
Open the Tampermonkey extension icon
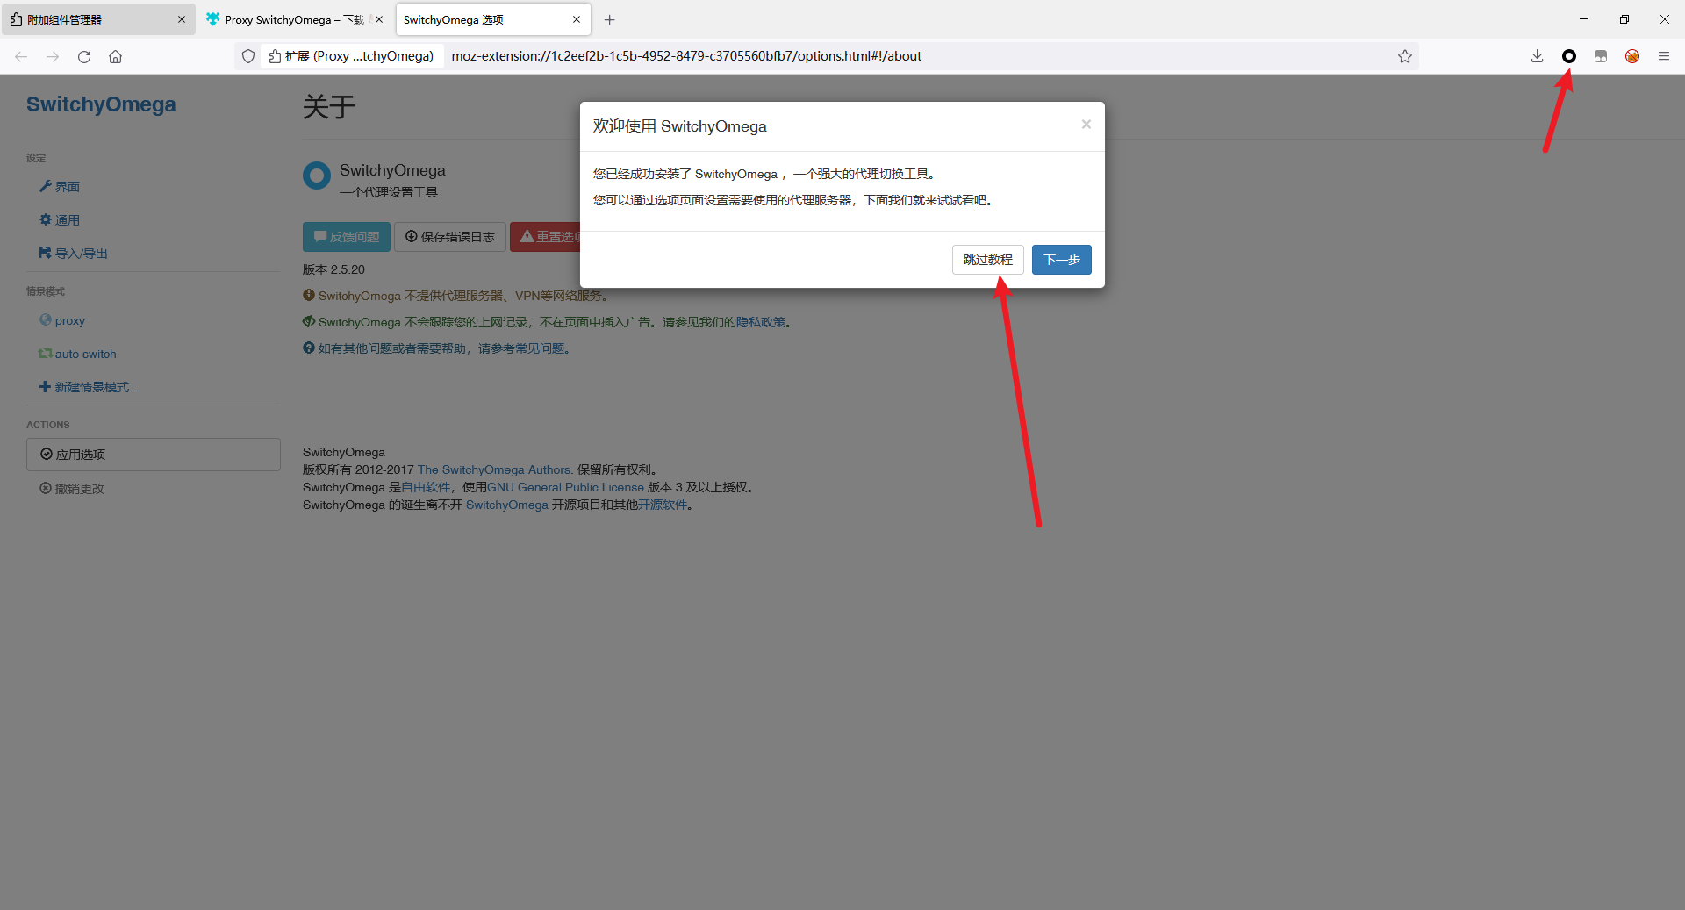[1601, 56]
